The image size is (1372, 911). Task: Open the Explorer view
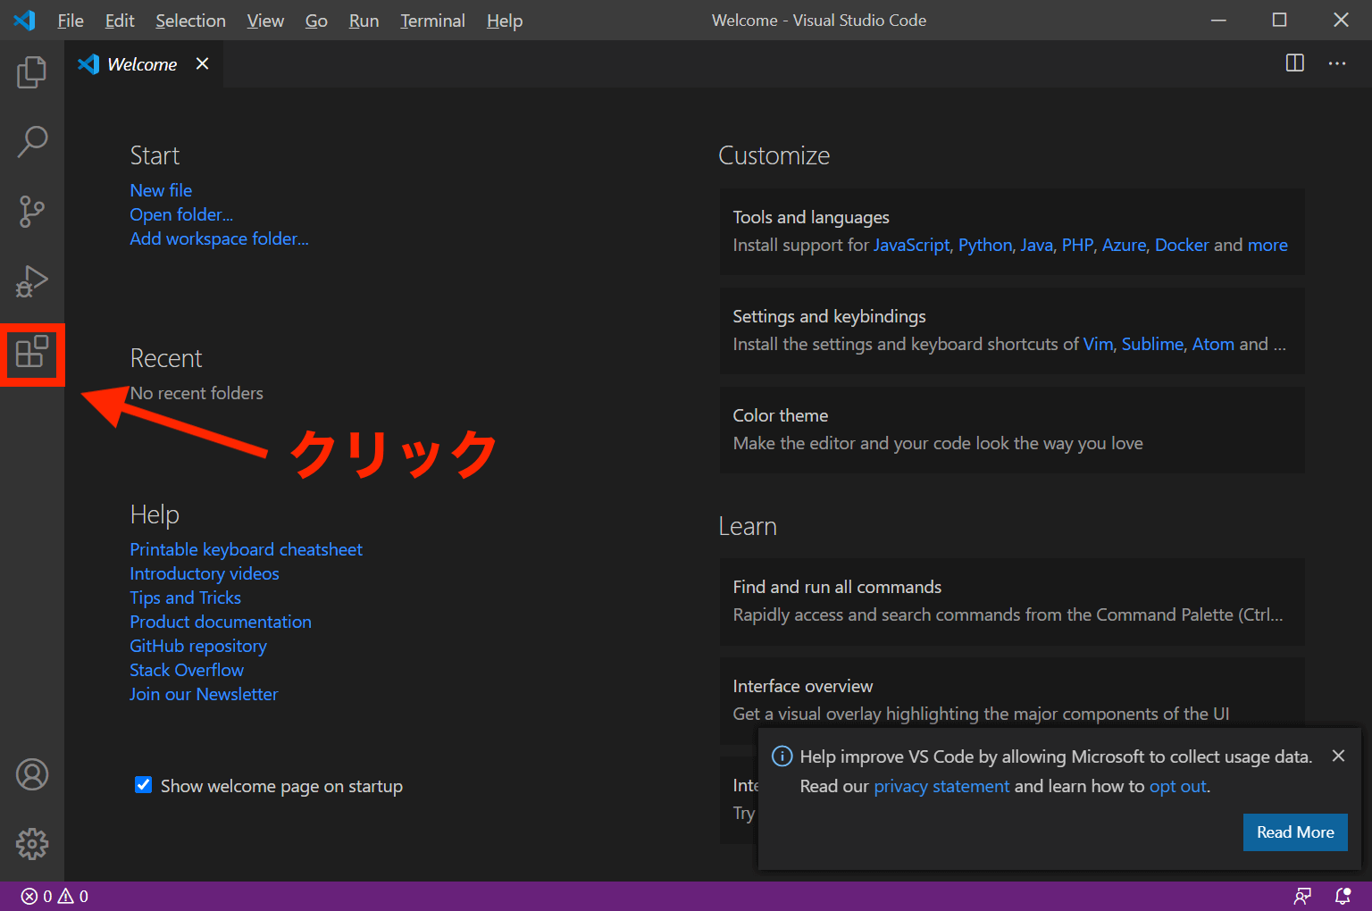click(32, 72)
